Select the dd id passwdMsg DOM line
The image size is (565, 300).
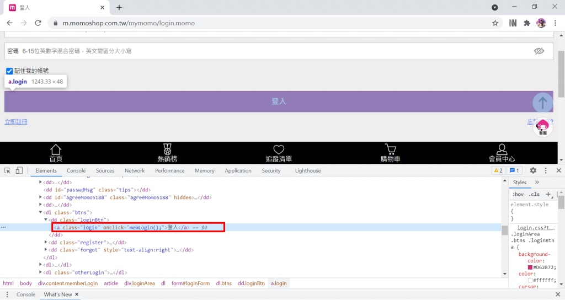click(x=97, y=190)
